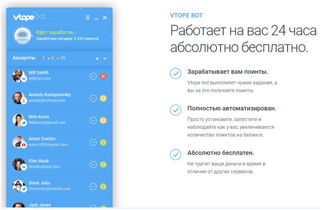The image size is (322, 210).
Task: Click the VTOPE BOT heading
Action: click(186, 15)
